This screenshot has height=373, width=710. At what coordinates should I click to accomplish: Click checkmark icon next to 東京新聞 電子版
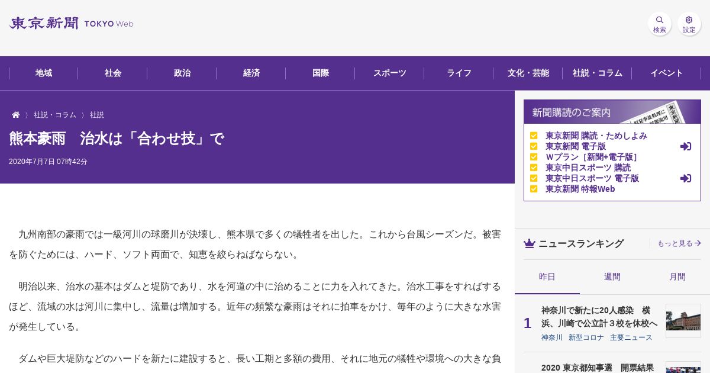tap(534, 146)
